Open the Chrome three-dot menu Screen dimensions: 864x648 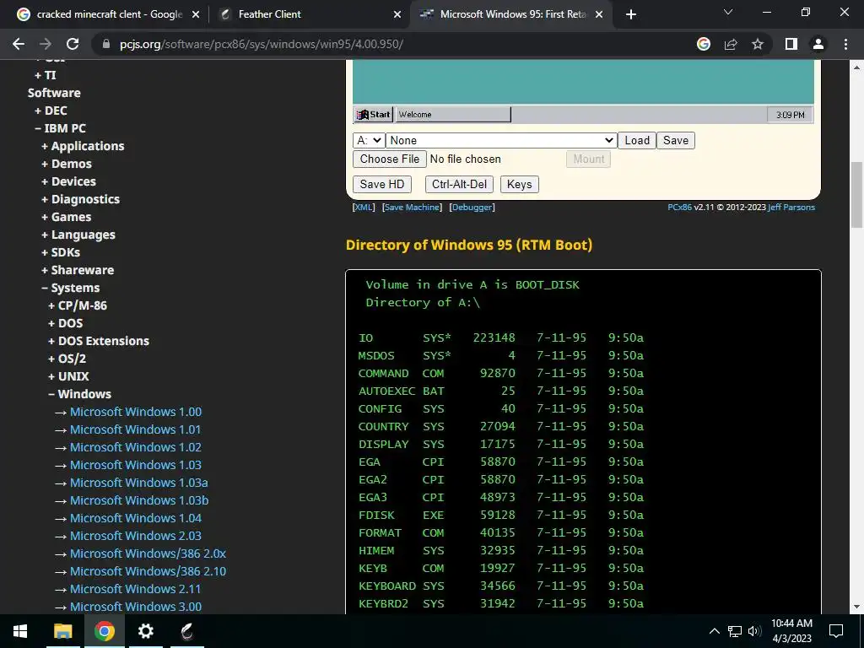pos(845,44)
